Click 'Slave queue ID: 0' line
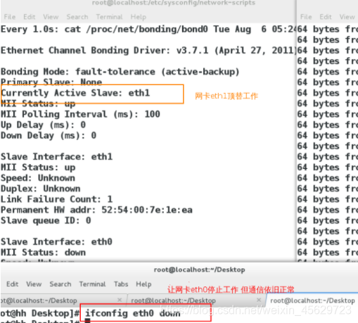 (x=46, y=221)
